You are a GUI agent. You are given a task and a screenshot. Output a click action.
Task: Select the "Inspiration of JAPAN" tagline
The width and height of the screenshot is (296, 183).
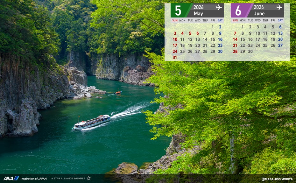pyautogui.click(x=33, y=179)
